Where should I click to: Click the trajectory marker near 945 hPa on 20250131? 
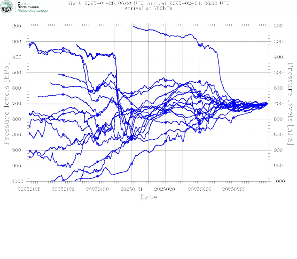pos(131,164)
